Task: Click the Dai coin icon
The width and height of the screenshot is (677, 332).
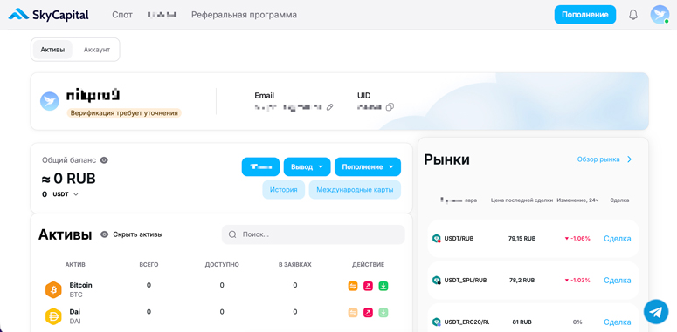Action: [x=53, y=316]
